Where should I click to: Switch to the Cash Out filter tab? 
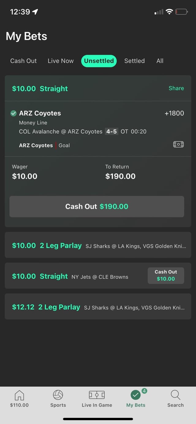(24, 61)
